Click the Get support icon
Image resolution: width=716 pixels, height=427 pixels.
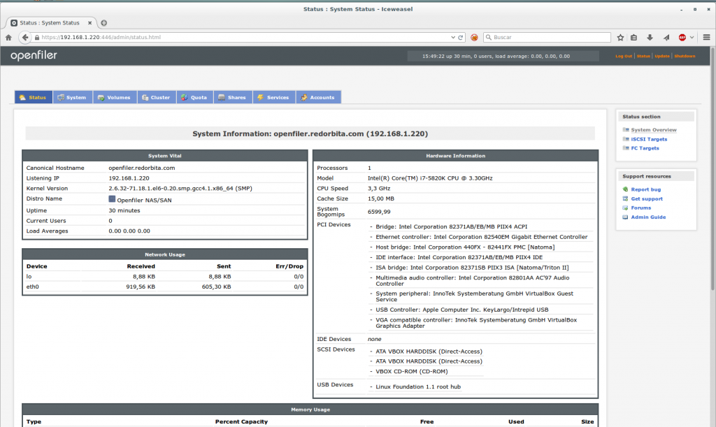(625, 199)
